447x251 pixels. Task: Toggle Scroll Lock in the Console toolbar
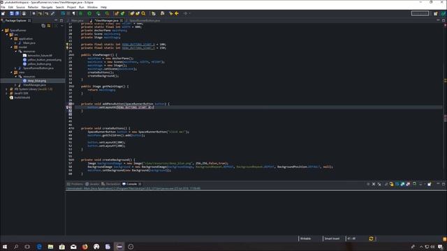coord(391,184)
